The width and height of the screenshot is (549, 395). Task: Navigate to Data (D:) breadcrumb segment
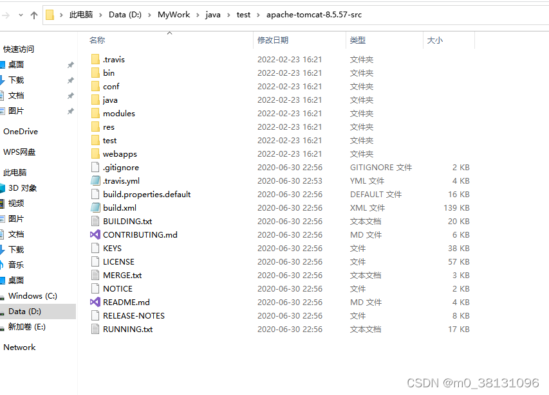[x=125, y=15]
